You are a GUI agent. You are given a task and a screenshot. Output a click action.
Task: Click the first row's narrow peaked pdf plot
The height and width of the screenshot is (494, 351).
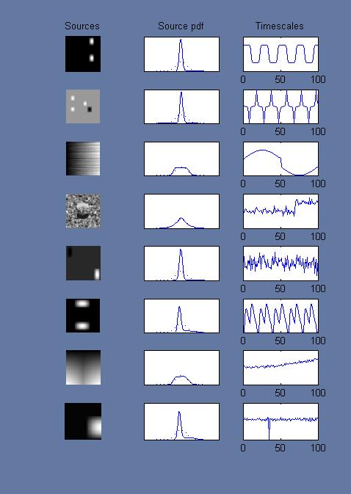tap(182, 54)
